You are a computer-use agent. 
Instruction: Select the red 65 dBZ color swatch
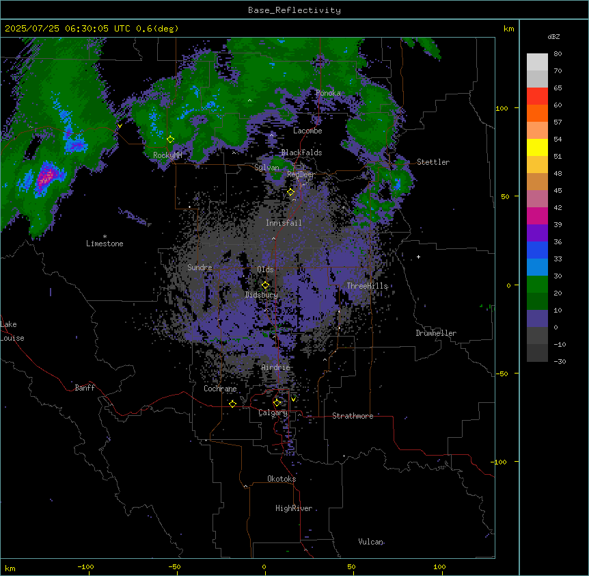point(537,96)
